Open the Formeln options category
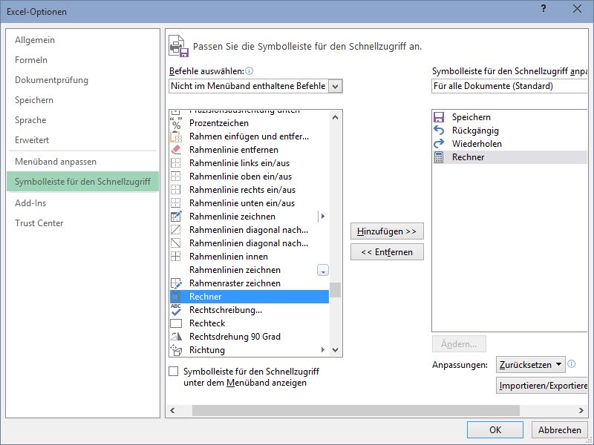Viewport: 594px width, 445px height. pyautogui.click(x=31, y=60)
